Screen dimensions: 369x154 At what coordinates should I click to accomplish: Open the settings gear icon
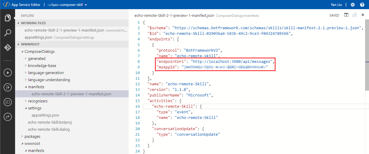click(352, 5)
